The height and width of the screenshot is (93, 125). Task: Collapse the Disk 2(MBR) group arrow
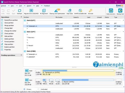pos(123,51)
